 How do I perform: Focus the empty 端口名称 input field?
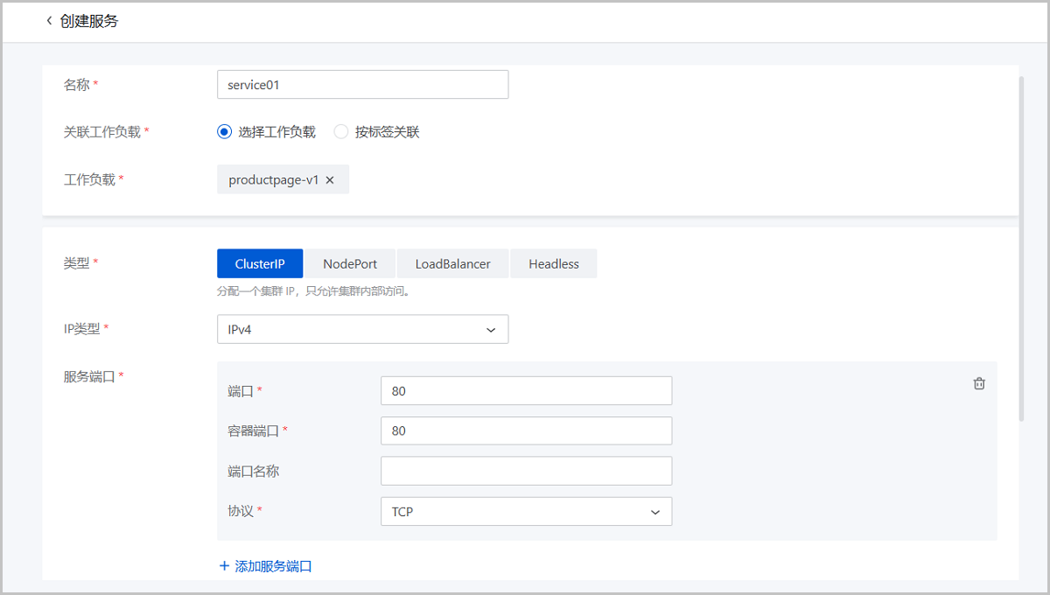tap(526, 471)
